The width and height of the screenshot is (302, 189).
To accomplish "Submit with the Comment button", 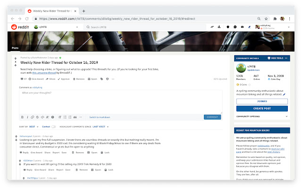I will pos(212,117).
